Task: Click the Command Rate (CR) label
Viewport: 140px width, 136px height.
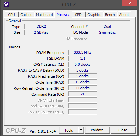Action: point(48,94)
